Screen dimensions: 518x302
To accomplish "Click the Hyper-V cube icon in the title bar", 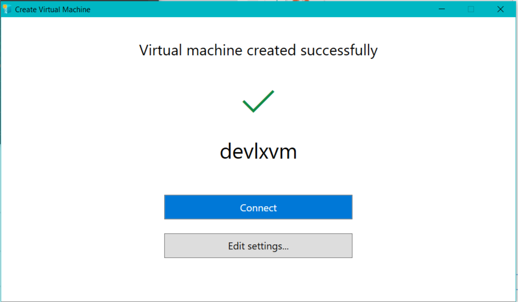I will [x=7, y=9].
